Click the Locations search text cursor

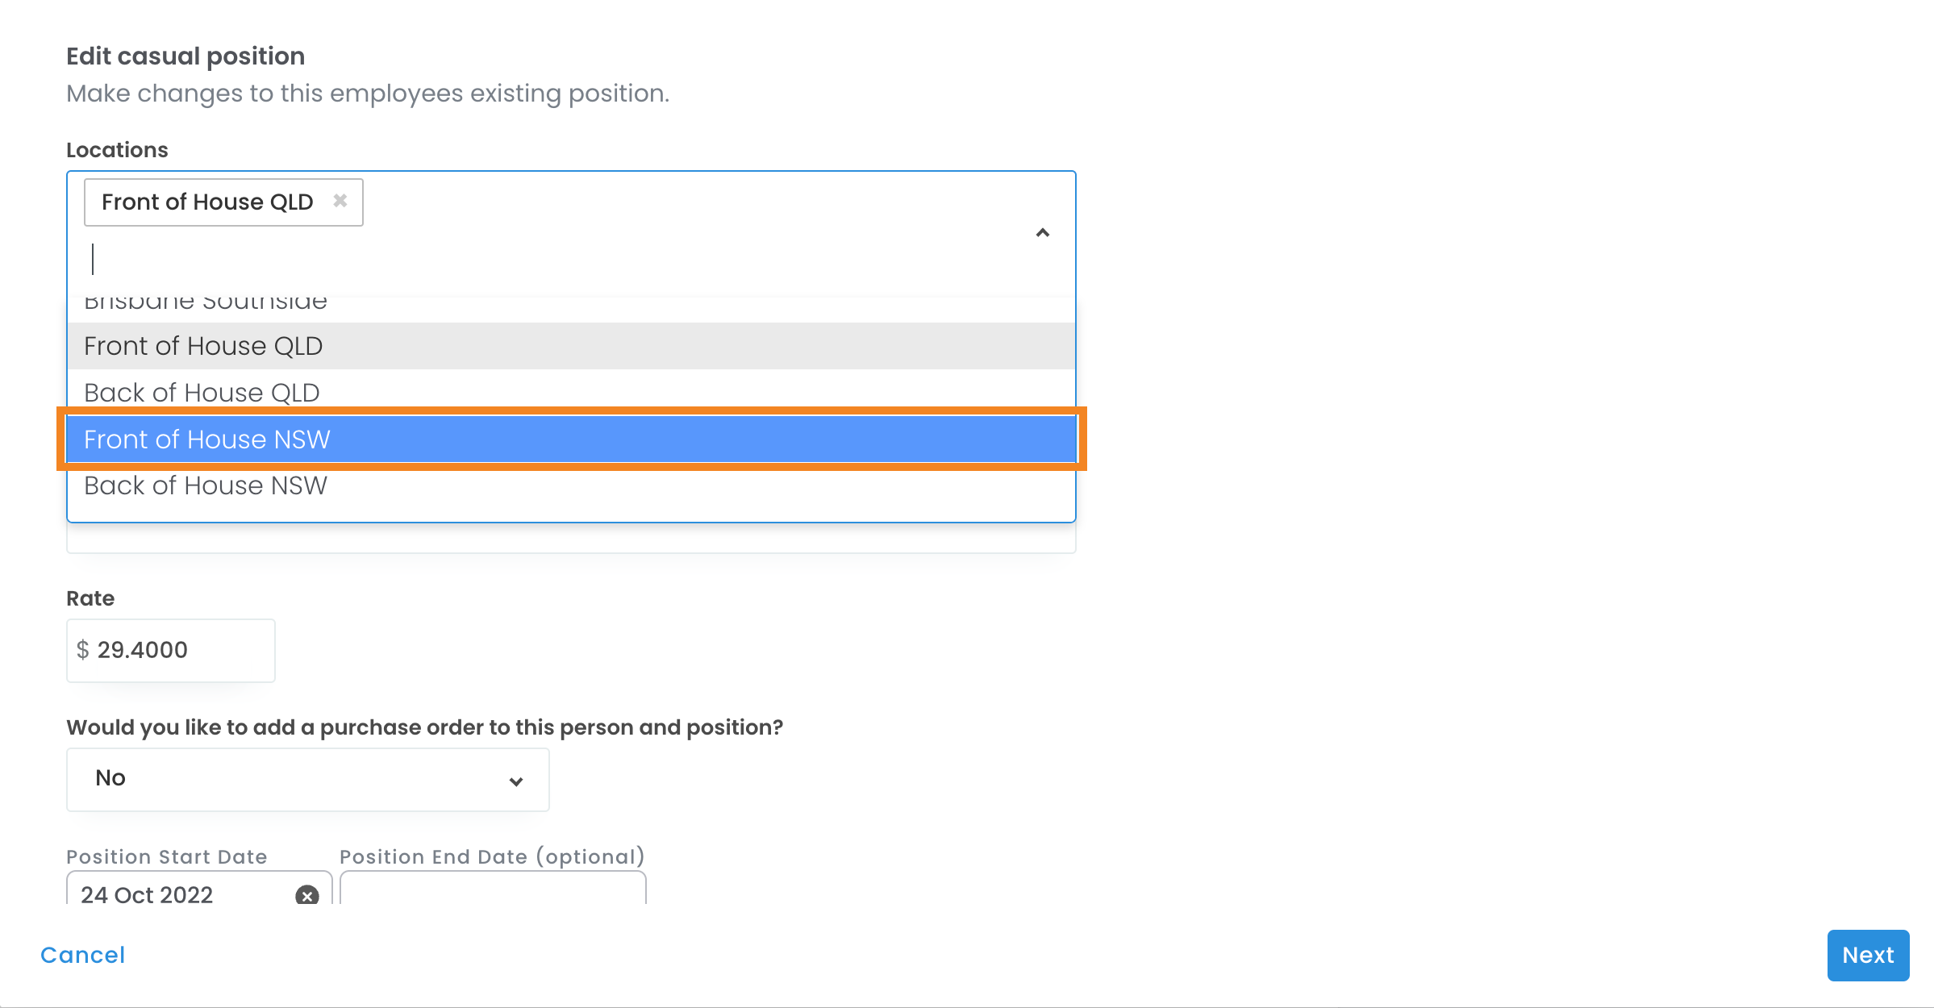[x=94, y=259]
